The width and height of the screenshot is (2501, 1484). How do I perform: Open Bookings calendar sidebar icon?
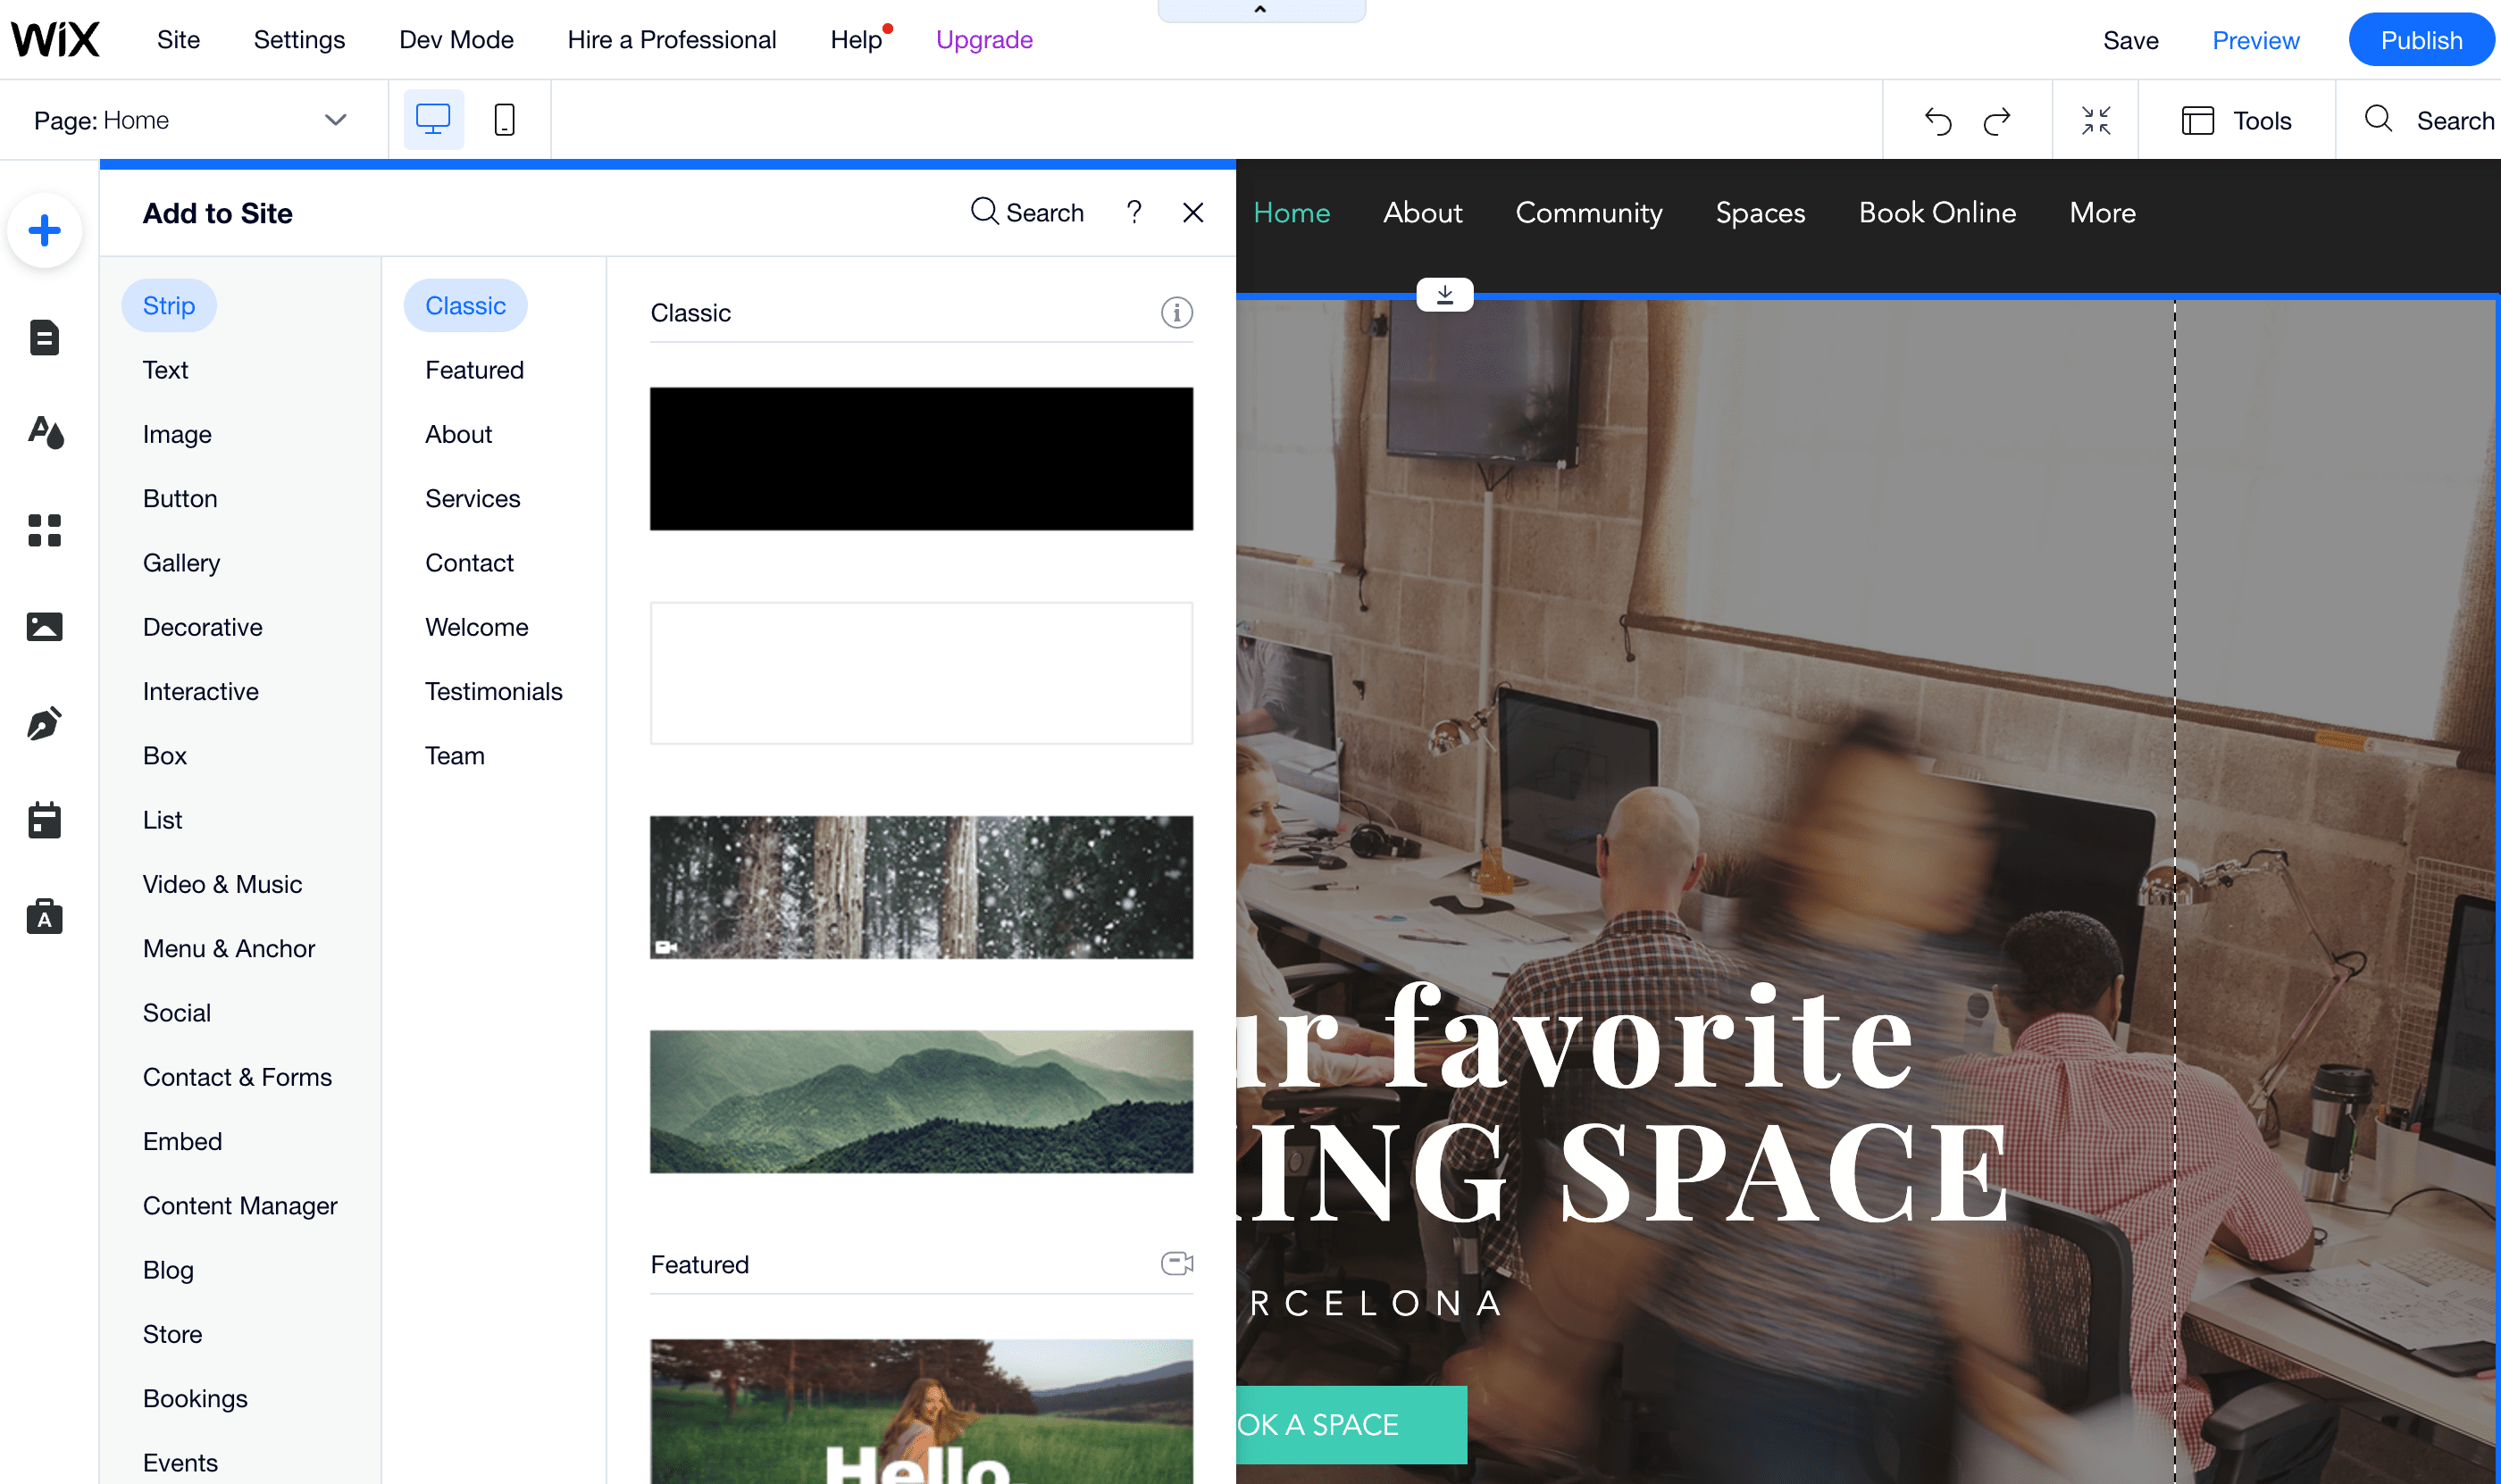pyautogui.click(x=44, y=820)
